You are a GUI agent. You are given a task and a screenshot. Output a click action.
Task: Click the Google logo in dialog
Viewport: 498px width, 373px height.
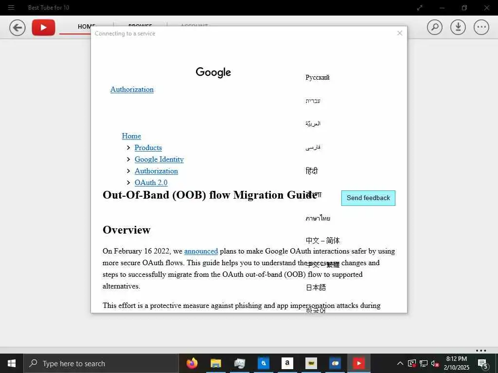(x=213, y=72)
